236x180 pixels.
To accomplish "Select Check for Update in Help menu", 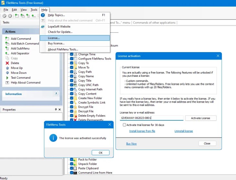I will point(75,32).
